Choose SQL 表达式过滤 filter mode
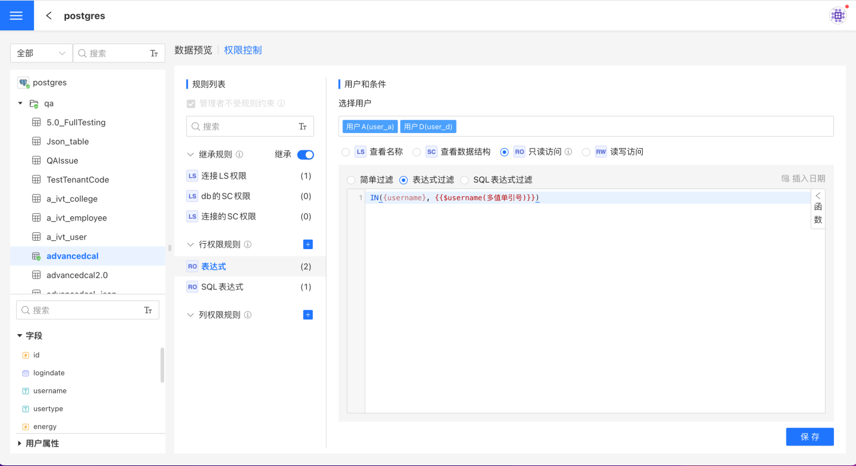The height and width of the screenshot is (466, 856). [464, 180]
